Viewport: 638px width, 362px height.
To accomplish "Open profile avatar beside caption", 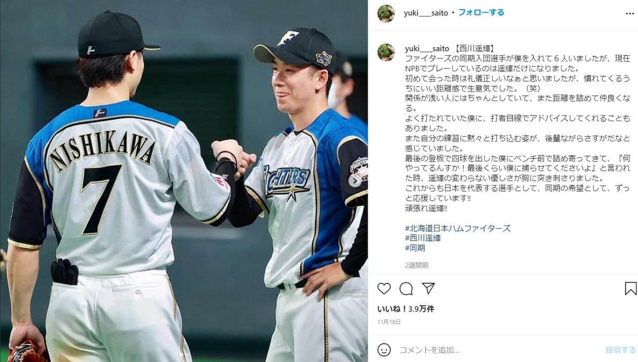I will pos(386,52).
